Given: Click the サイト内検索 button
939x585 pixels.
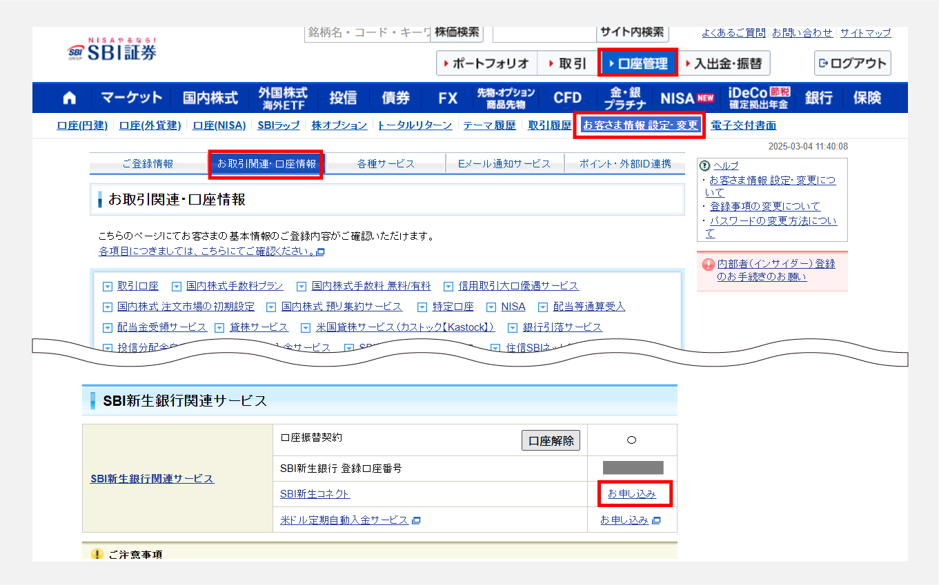Looking at the screenshot, I should click(x=632, y=34).
